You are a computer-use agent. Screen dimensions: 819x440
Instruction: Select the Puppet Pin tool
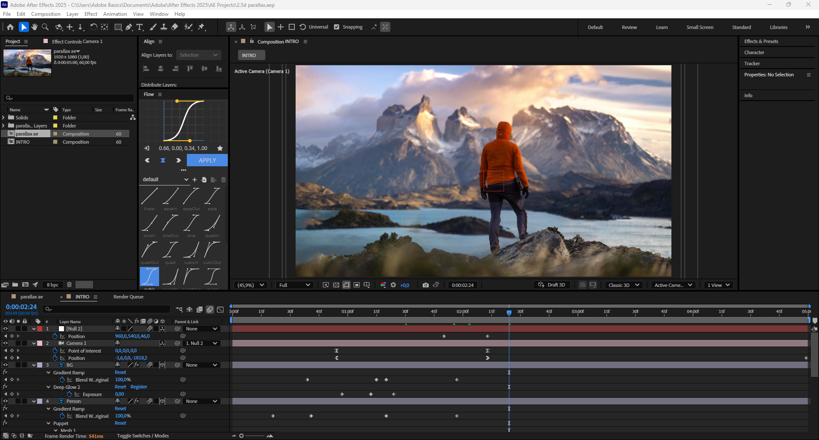tap(201, 27)
